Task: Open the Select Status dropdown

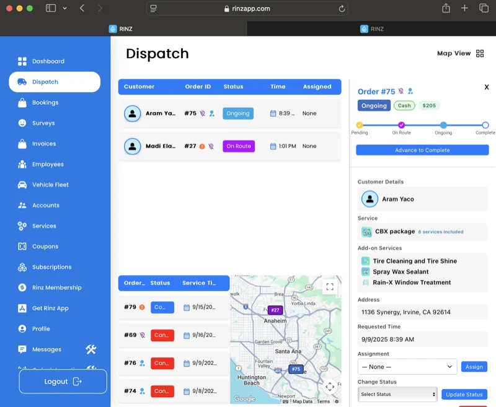Action: (397, 394)
